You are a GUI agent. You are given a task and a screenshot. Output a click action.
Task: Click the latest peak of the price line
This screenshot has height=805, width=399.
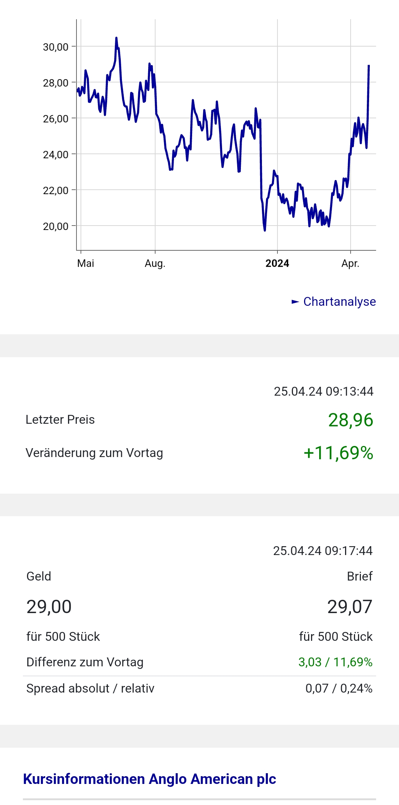pos(369,66)
